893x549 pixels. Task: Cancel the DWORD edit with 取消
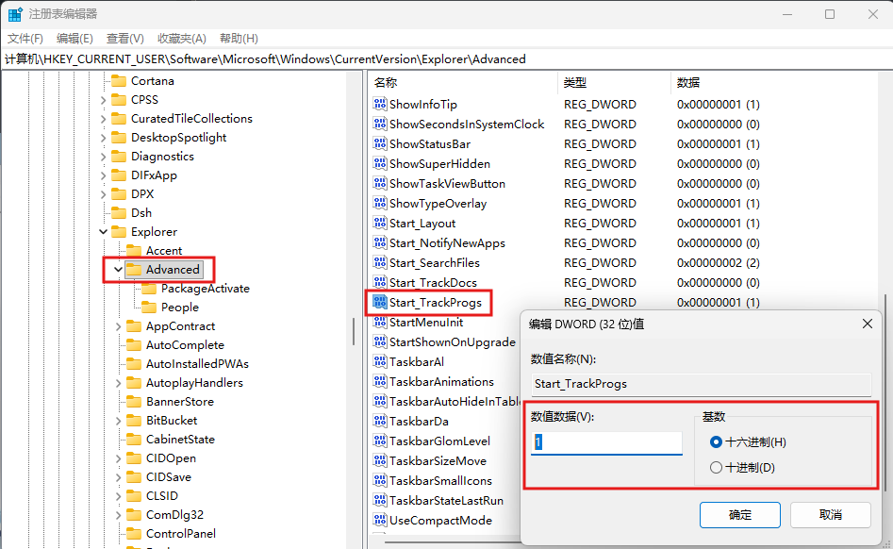[831, 515]
